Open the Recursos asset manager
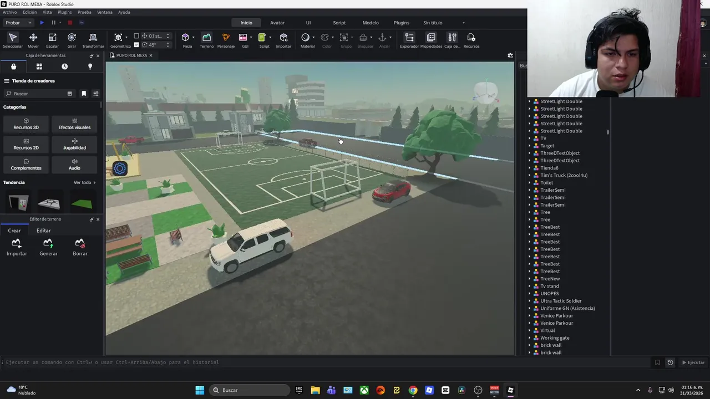 click(x=471, y=40)
